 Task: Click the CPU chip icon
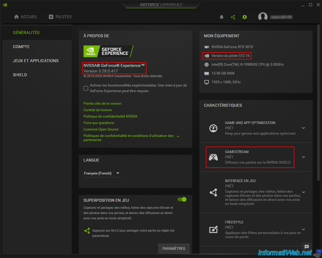click(206, 64)
